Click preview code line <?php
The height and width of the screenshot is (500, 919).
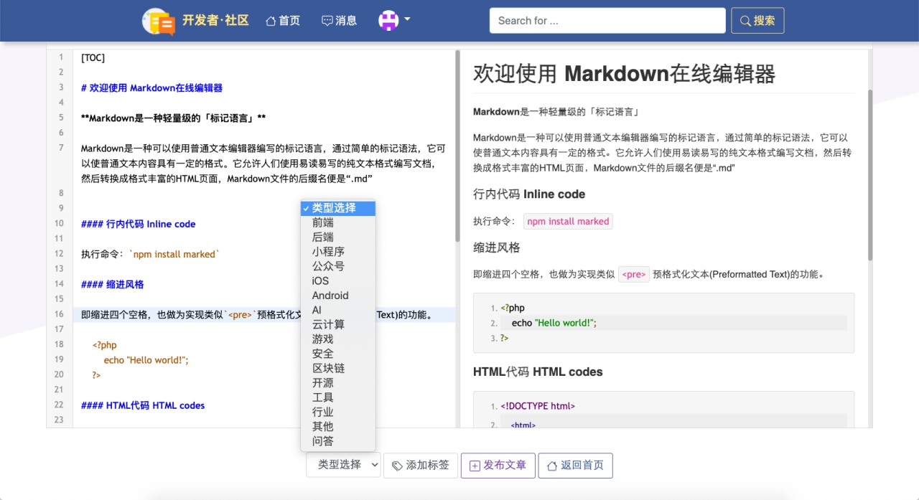(x=513, y=308)
